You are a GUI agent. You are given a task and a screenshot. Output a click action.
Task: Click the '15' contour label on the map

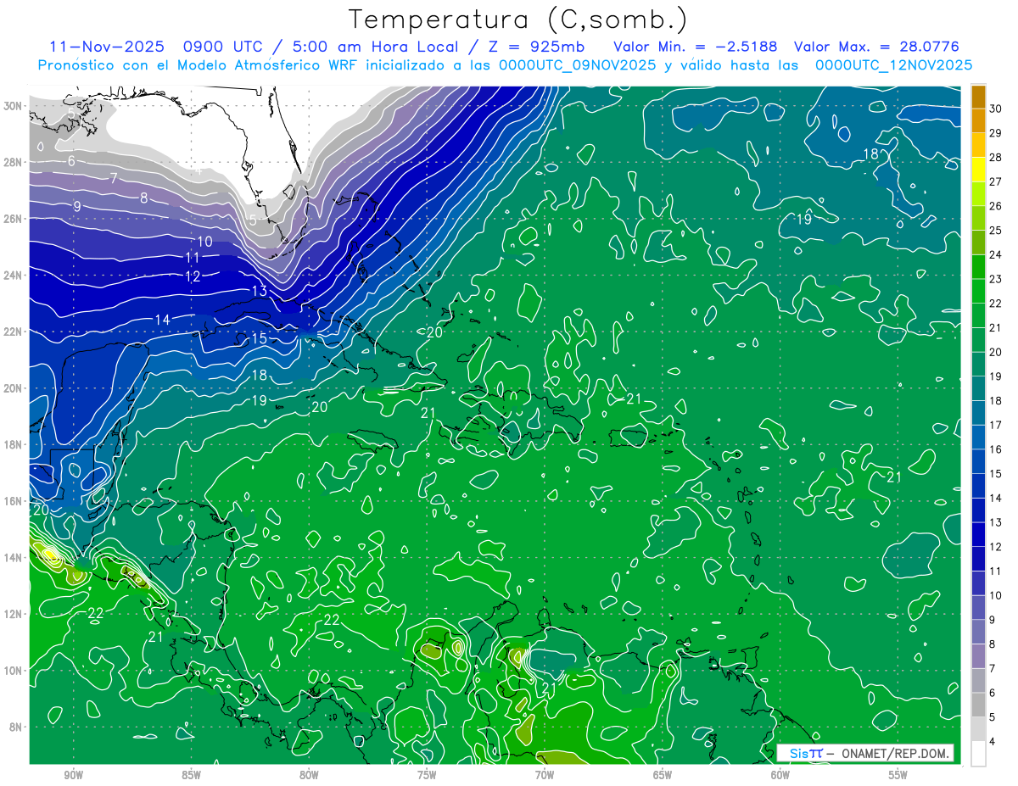pyautogui.click(x=260, y=338)
